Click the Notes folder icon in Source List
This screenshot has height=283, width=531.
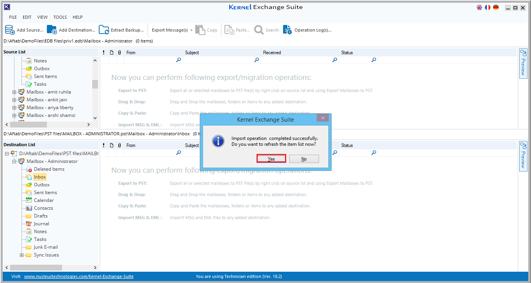coord(29,60)
